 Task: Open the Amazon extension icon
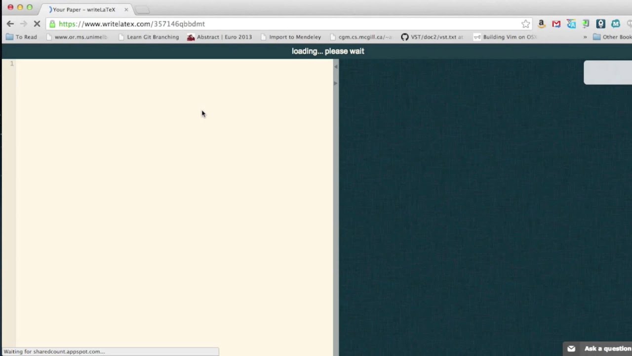542,24
